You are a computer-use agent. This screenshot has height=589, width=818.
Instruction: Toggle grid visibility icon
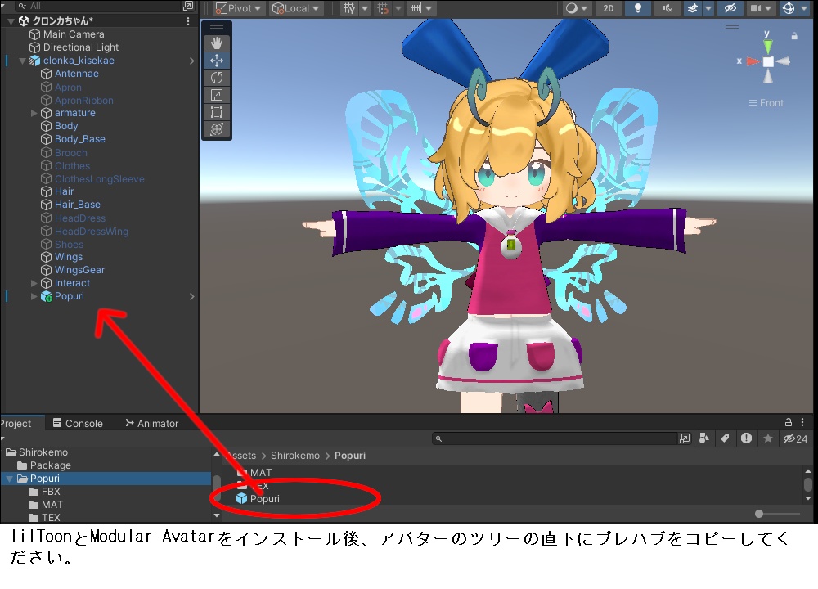(x=349, y=8)
